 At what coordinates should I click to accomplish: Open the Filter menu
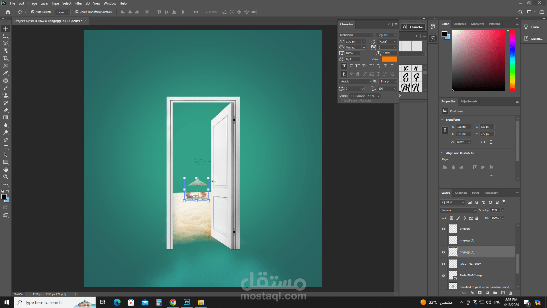click(x=78, y=3)
